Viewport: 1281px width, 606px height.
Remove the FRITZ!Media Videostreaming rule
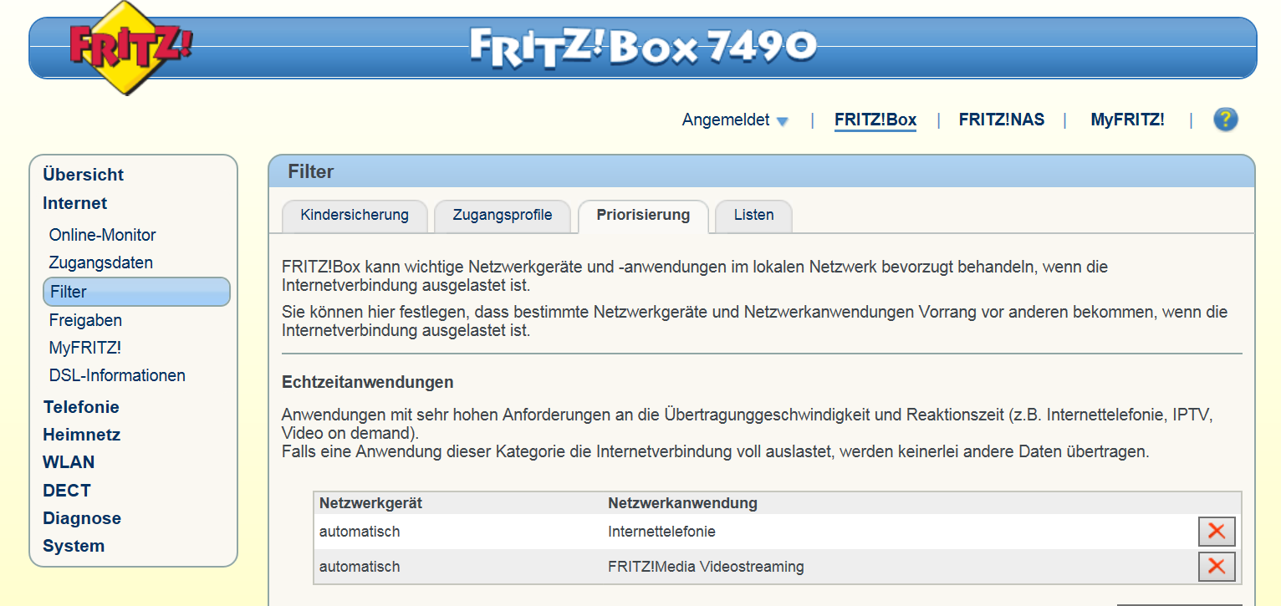coord(1217,567)
